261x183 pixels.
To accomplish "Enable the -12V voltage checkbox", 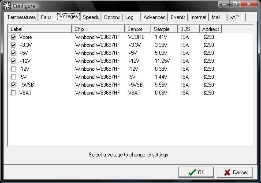I will point(13,69).
